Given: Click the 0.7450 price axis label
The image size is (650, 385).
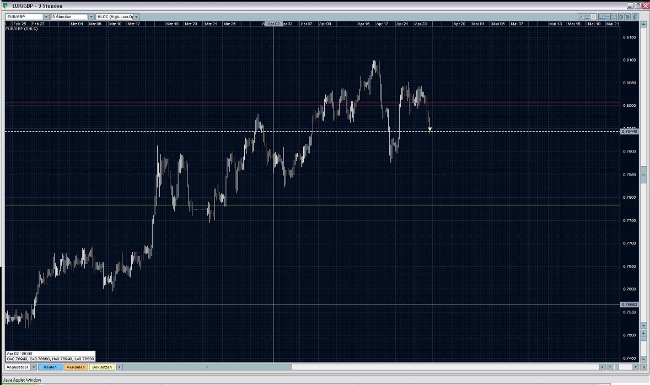Looking at the screenshot, I should point(630,359).
